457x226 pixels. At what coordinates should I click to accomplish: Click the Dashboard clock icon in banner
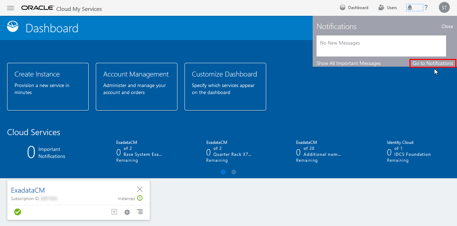[x=13, y=27]
